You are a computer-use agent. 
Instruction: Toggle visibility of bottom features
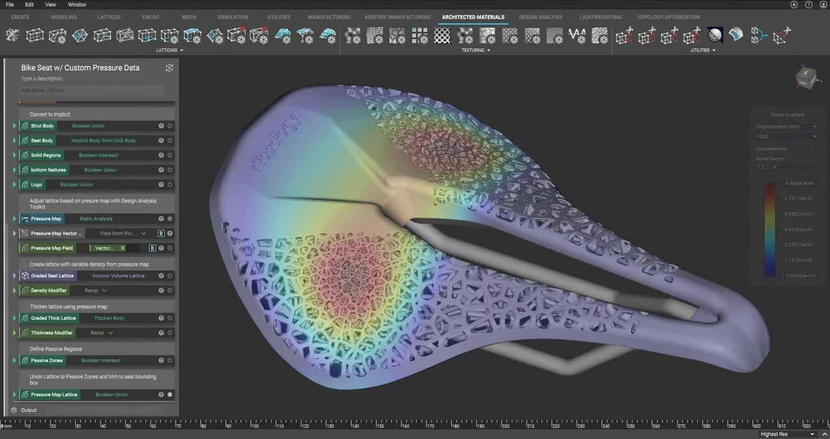pyautogui.click(x=170, y=170)
